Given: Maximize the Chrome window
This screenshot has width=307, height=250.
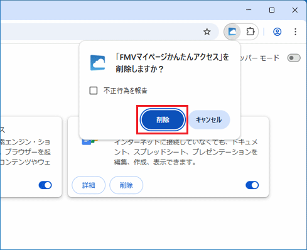Looking at the screenshot, I should pyautogui.click(x=272, y=10).
